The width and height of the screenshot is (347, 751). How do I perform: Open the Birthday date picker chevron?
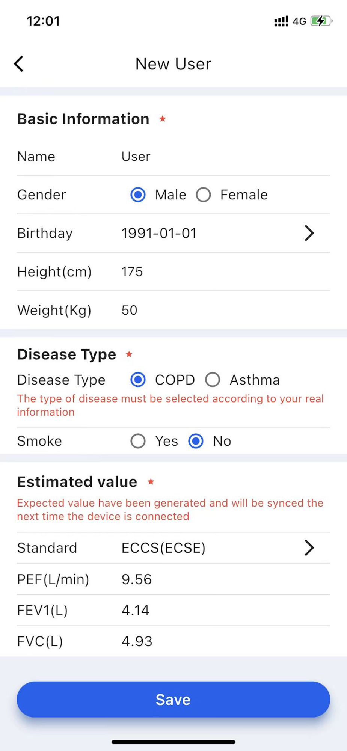tap(309, 233)
